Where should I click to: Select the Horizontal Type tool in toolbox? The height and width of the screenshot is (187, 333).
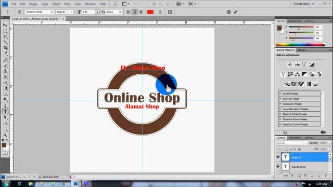click(5, 111)
